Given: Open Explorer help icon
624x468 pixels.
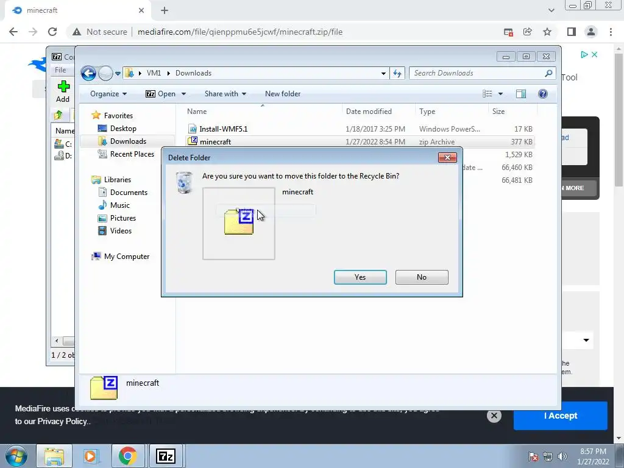Looking at the screenshot, I should click(543, 94).
